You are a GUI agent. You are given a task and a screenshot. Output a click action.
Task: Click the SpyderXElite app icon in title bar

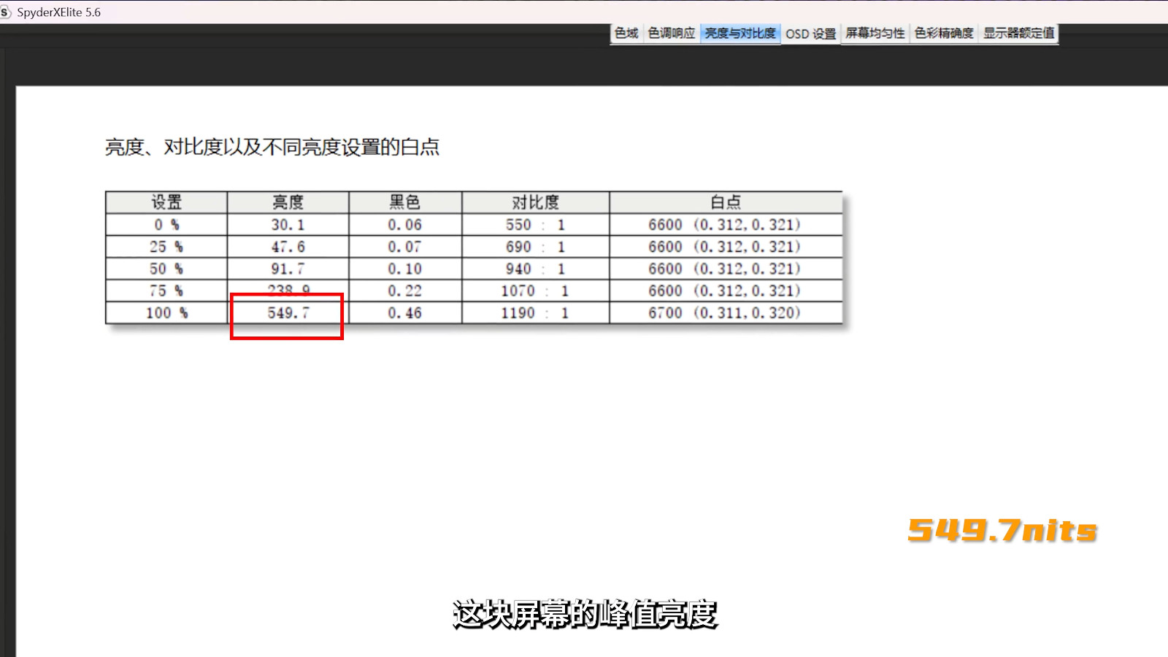pyautogui.click(x=6, y=12)
